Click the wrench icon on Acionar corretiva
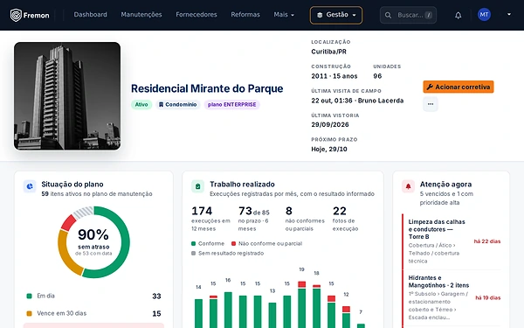 tap(430, 87)
